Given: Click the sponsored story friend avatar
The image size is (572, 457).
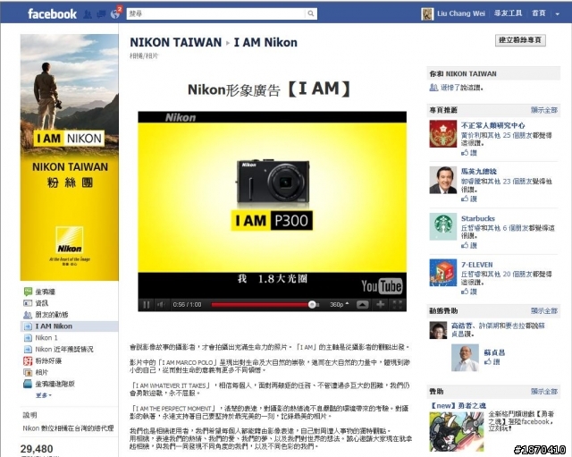Looking at the screenshot, I should [438, 330].
